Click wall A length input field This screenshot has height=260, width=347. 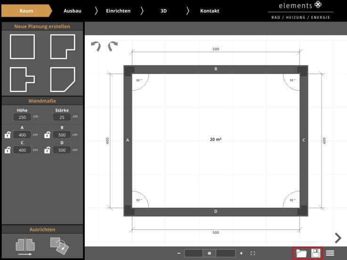point(22,135)
